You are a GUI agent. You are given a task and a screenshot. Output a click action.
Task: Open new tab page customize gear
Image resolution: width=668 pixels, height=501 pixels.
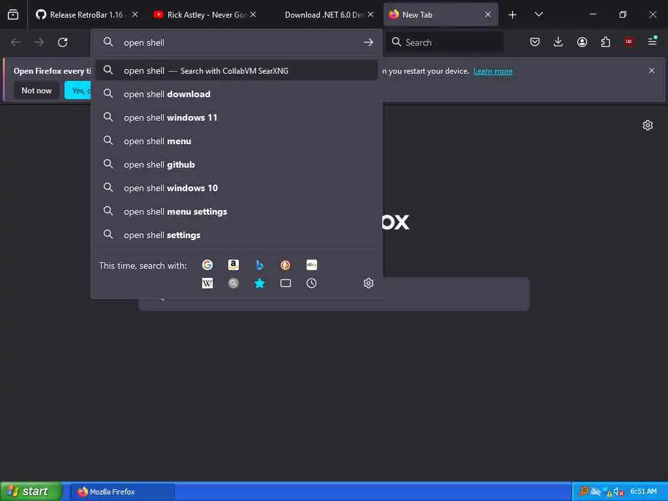[x=648, y=125]
